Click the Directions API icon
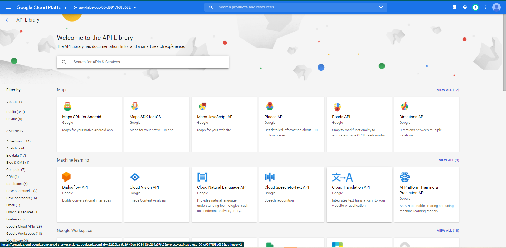Viewport: 506px width, 248px height. 405,106
